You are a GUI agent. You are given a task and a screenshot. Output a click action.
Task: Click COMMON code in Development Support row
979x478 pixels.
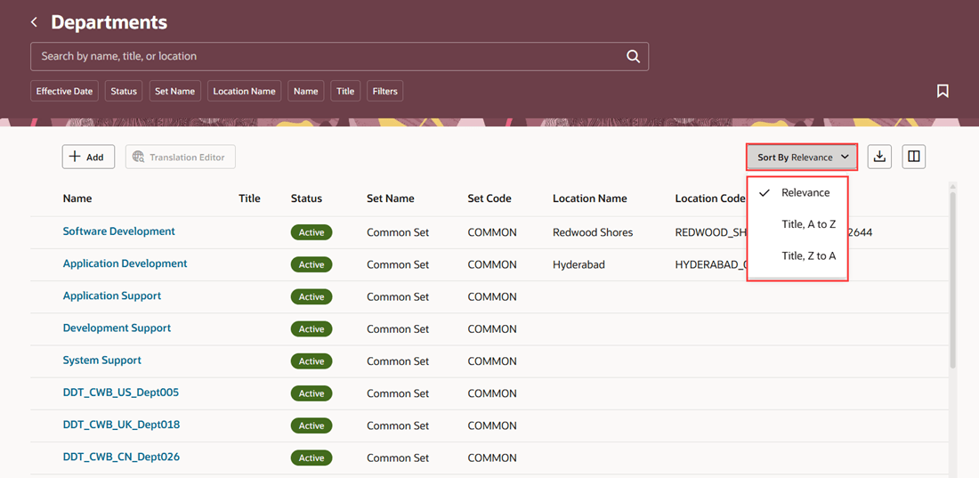point(492,328)
